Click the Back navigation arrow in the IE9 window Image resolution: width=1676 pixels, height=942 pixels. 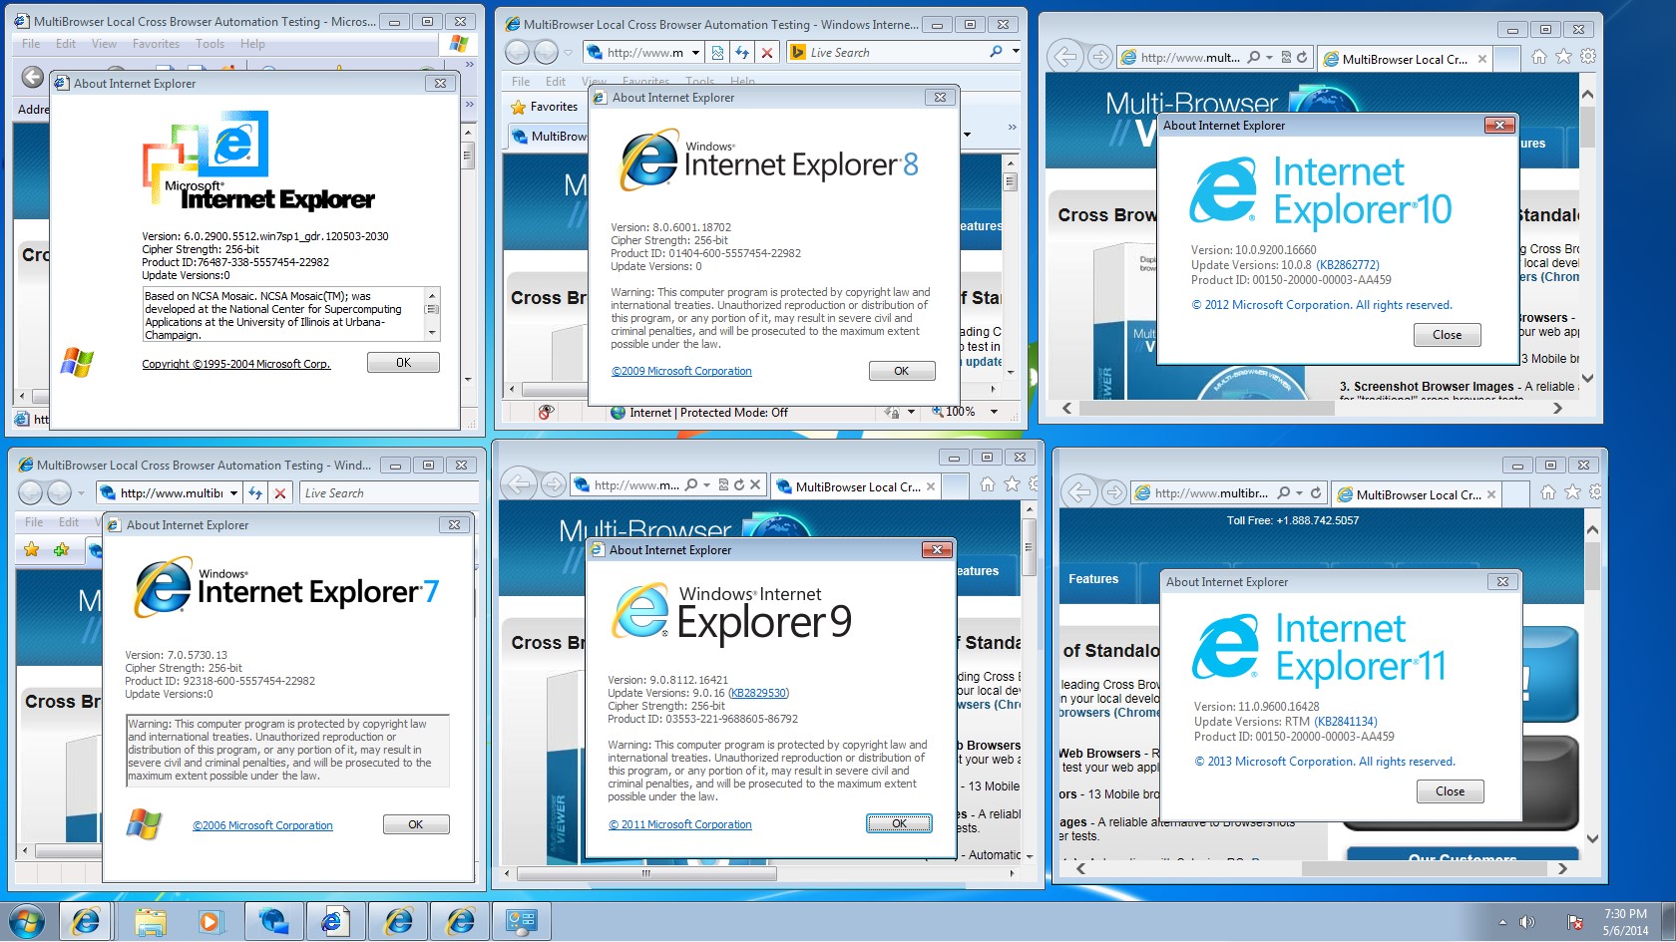[x=517, y=484]
